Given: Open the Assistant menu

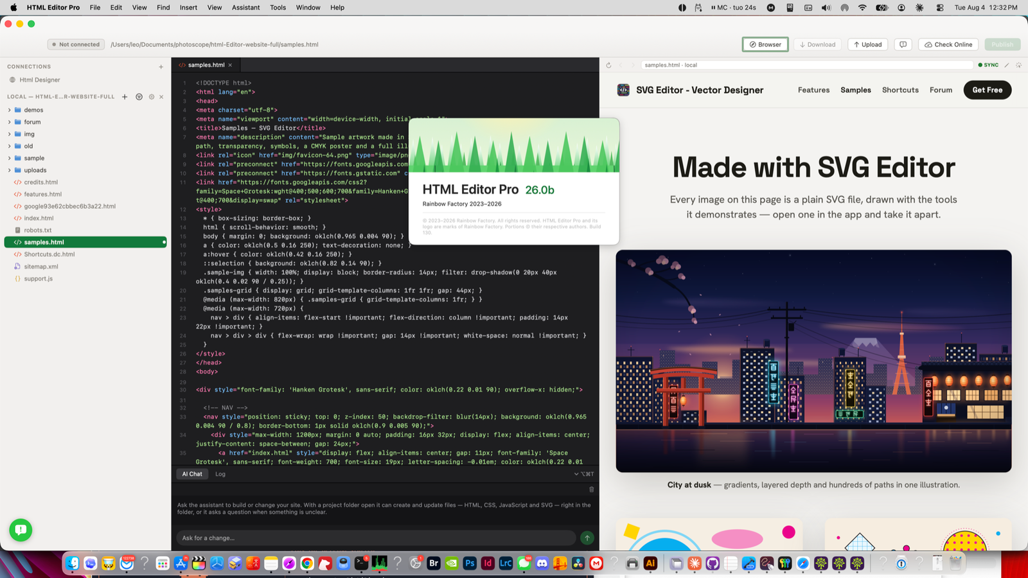Looking at the screenshot, I should click(245, 8).
